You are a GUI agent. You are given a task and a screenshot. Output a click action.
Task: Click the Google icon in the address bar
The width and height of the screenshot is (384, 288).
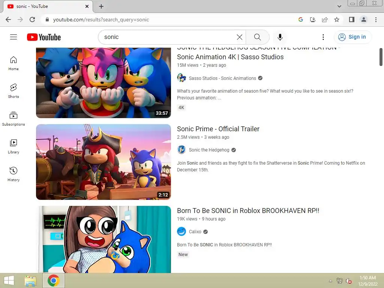300,19
